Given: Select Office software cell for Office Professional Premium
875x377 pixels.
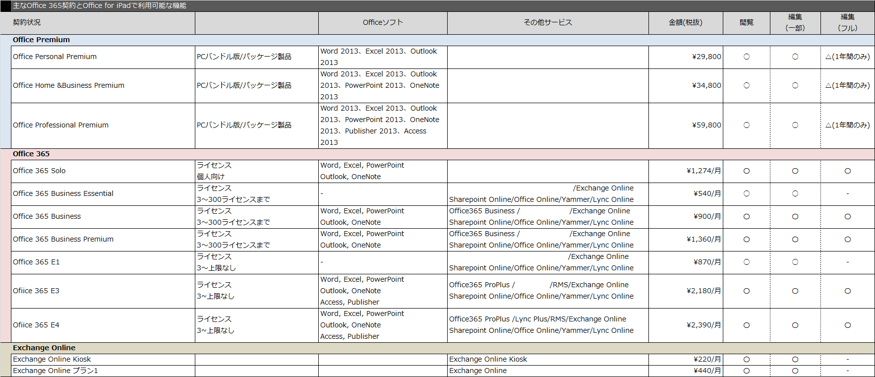Looking at the screenshot, I should tap(383, 126).
